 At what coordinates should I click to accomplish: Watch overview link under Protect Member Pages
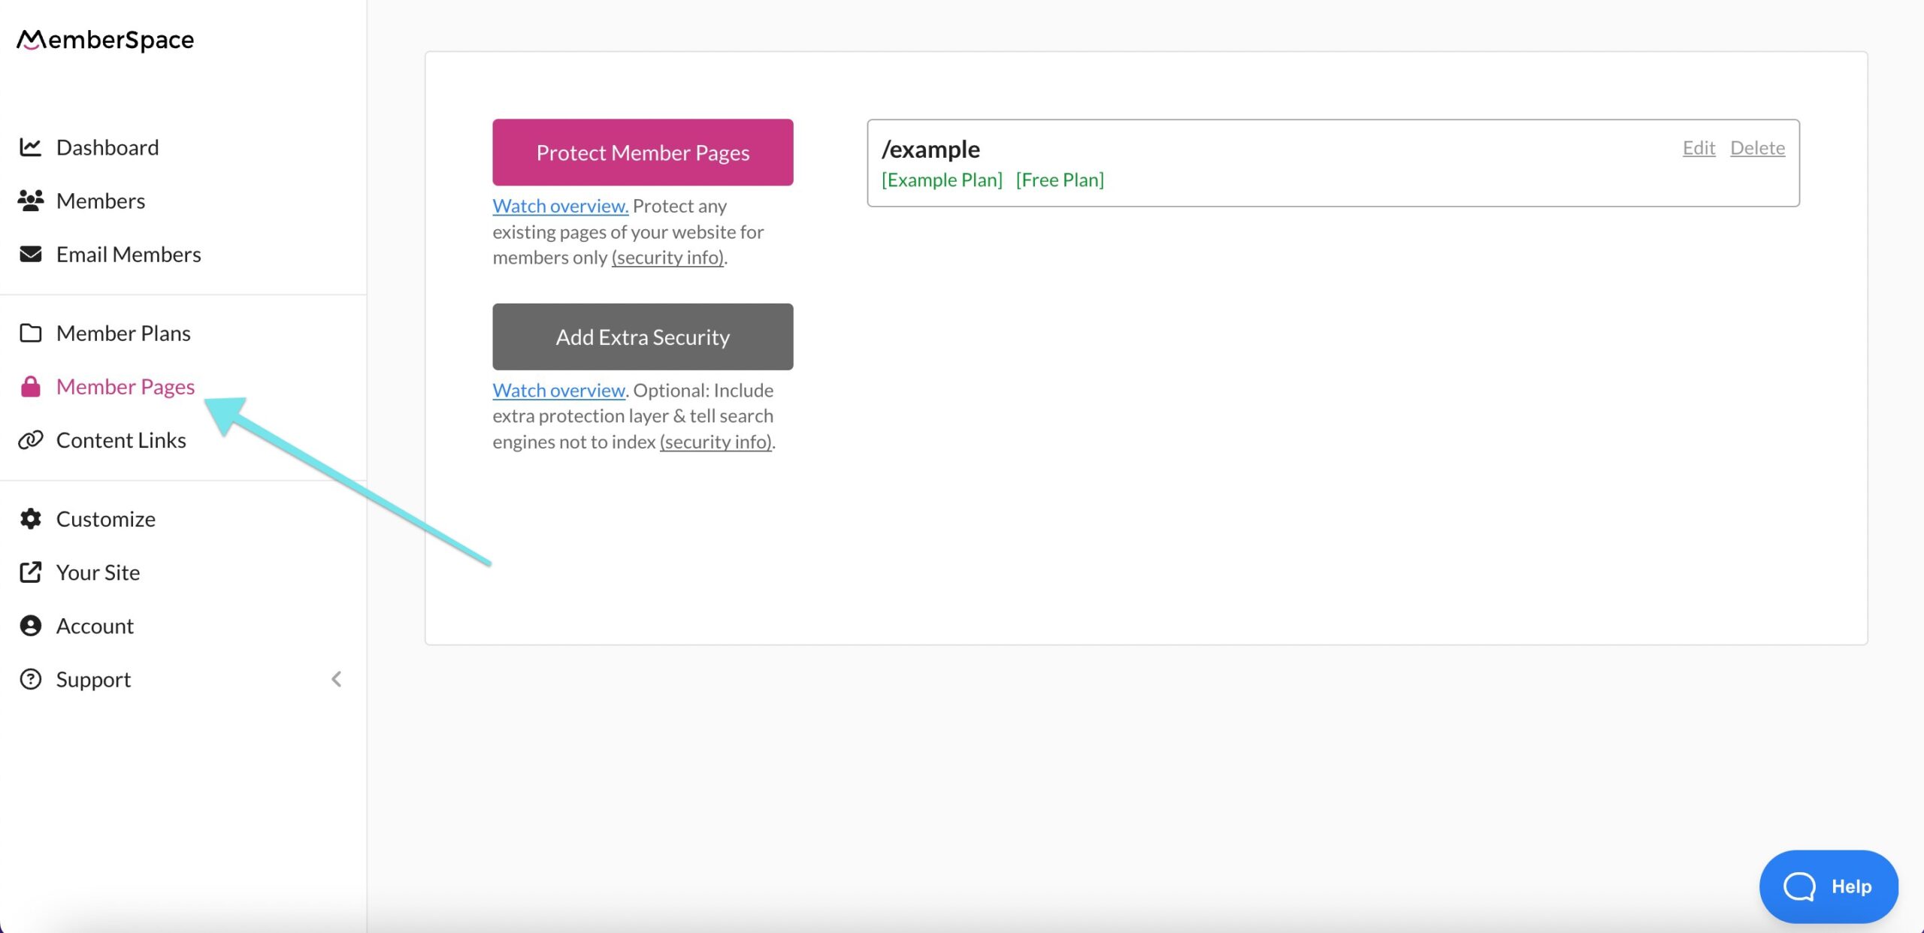(560, 206)
